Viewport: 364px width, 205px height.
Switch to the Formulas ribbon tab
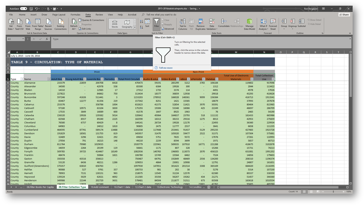coord(75,15)
